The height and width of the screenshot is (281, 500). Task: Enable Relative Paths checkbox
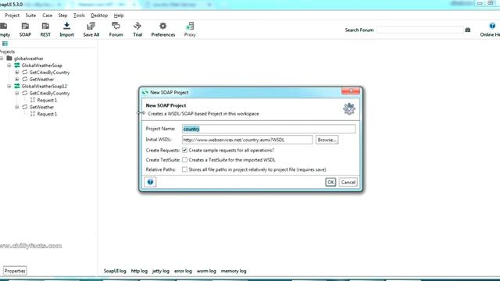tap(184, 169)
